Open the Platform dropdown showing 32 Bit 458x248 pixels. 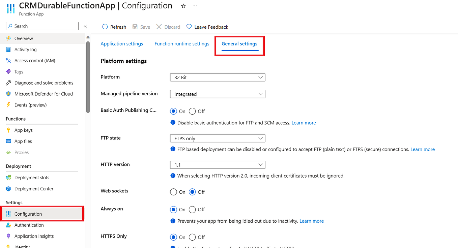pyautogui.click(x=218, y=77)
